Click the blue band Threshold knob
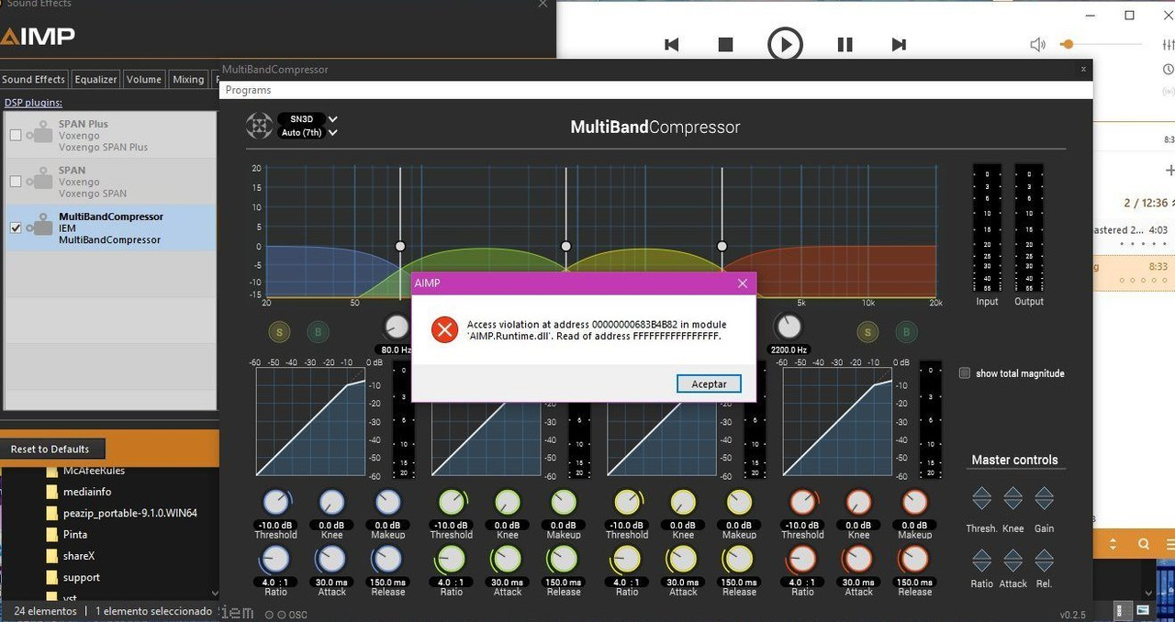 (275, 502)
